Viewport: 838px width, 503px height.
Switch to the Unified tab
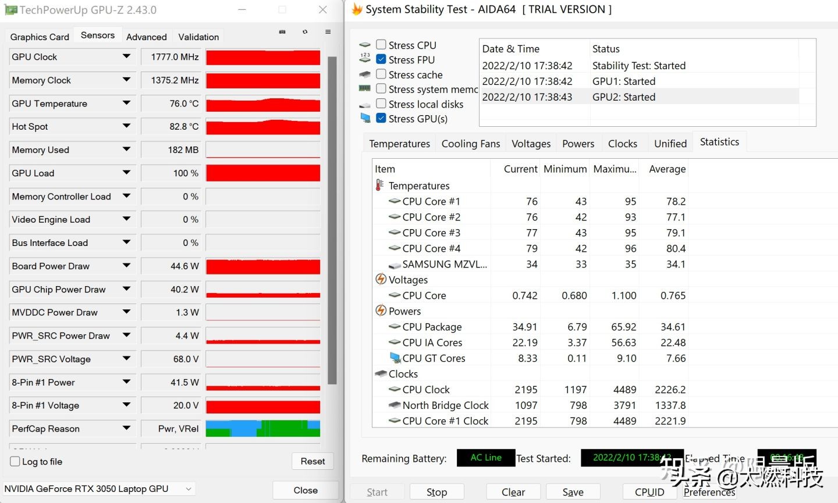(670, 144)
